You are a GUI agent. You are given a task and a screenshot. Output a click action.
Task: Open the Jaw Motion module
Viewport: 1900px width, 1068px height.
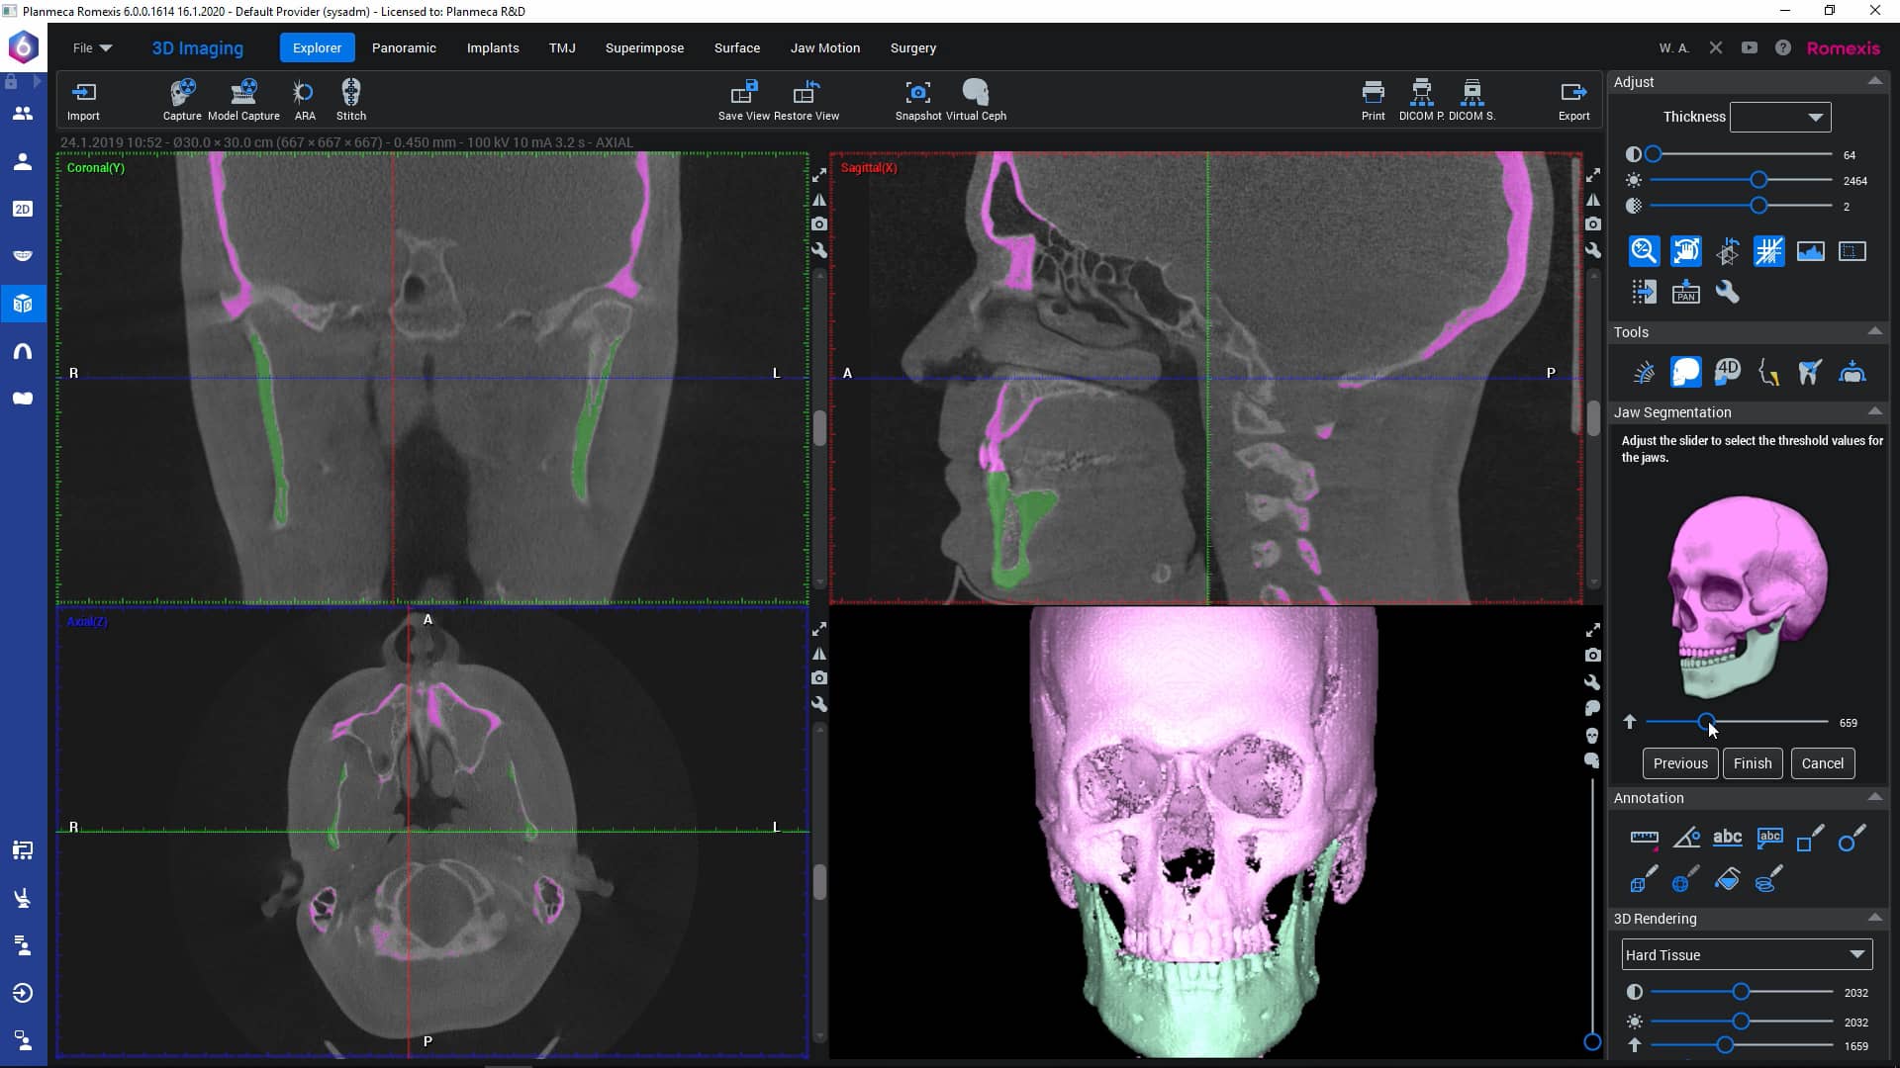[x=824, y=47]
